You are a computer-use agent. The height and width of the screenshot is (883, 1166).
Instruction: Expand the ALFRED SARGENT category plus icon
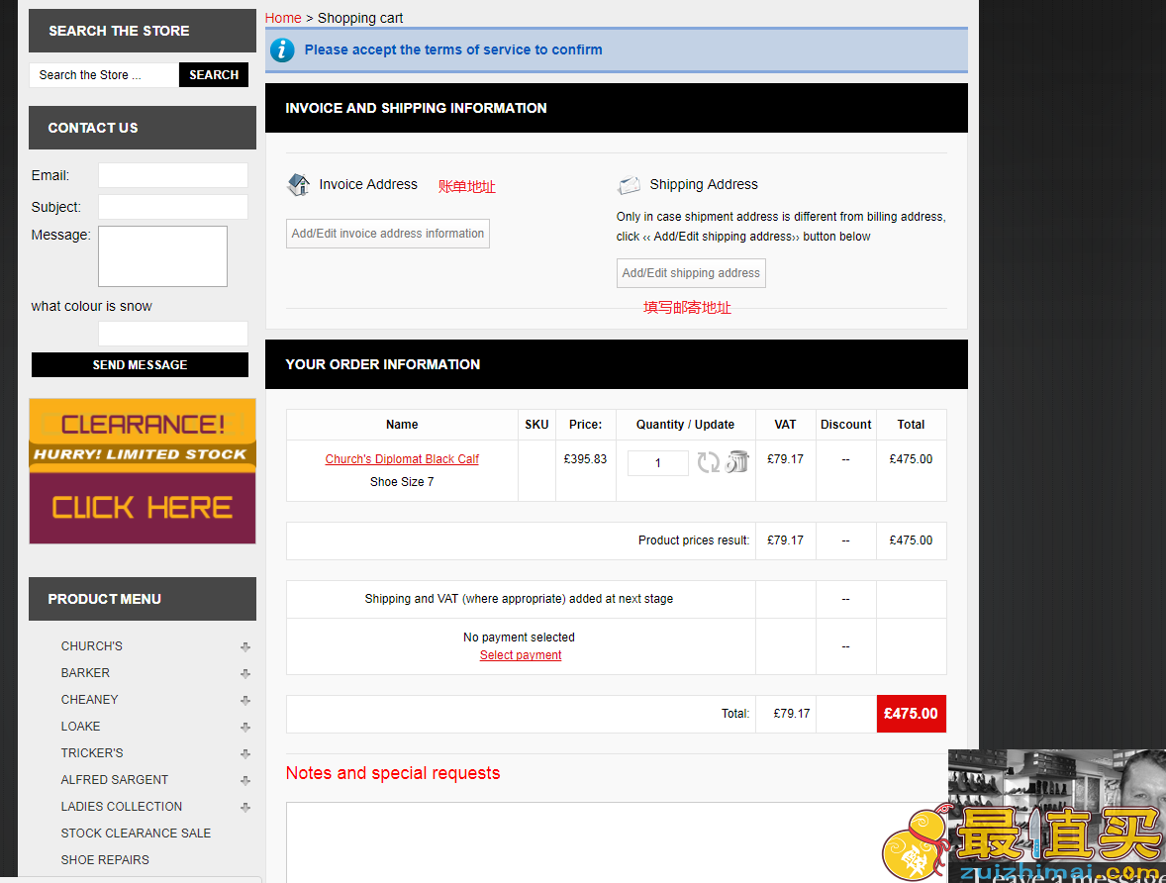(x=245, y=781)
